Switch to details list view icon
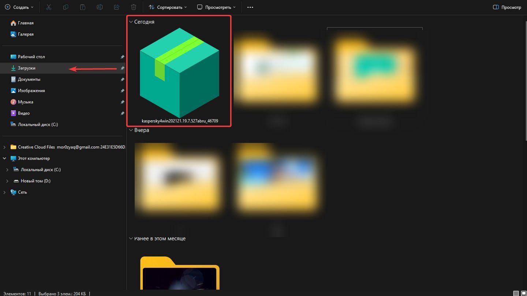 (x=516, y=293)
